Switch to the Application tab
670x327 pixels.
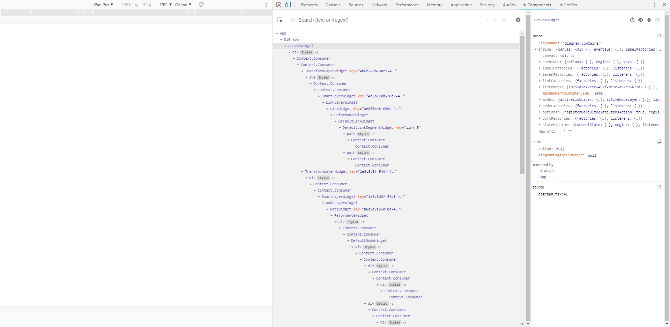461,5
